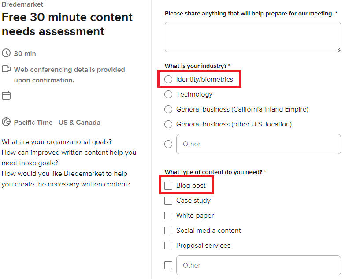Enable the Social media content checkbox

coord(168,231)
